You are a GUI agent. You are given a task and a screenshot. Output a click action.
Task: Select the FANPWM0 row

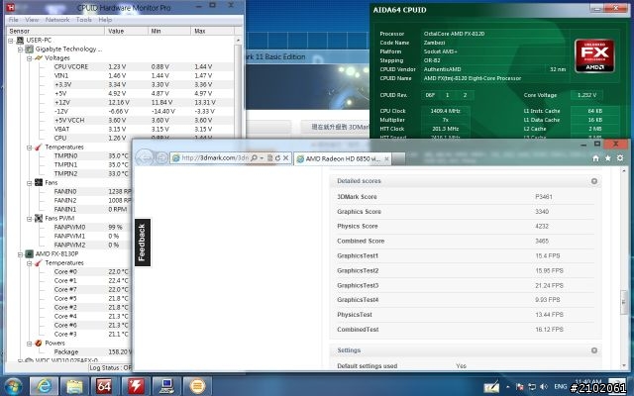tap(92, 227)
